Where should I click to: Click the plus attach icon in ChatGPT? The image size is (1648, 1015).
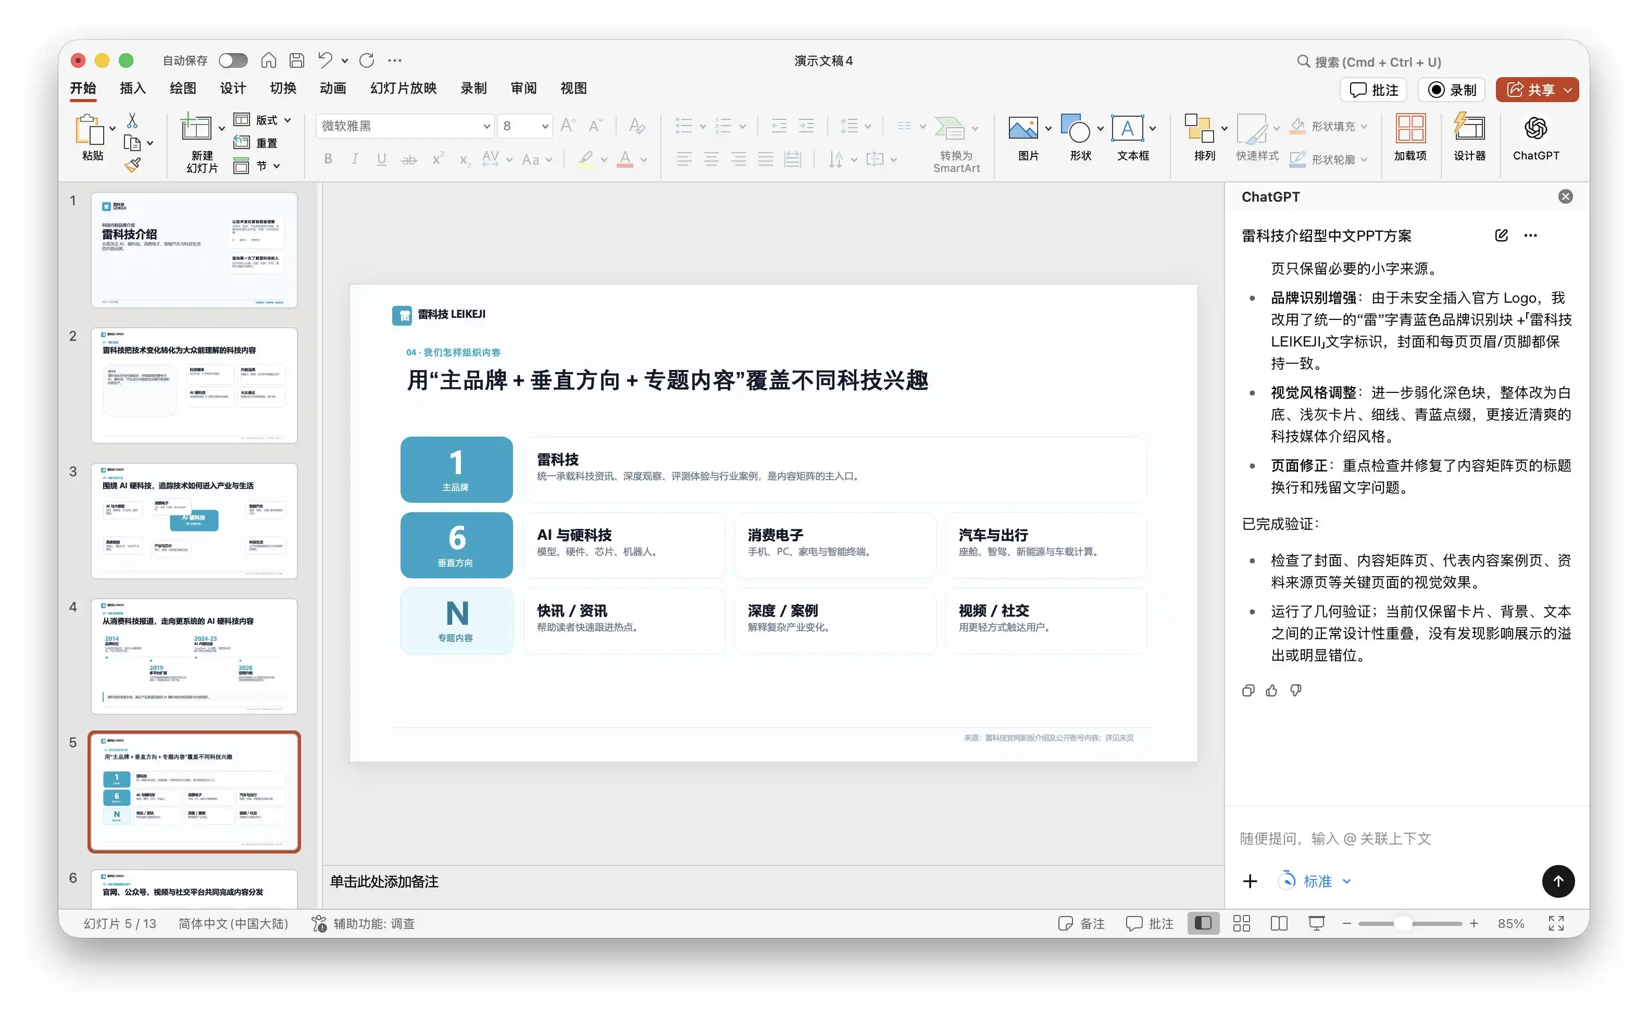[1250, 881]
